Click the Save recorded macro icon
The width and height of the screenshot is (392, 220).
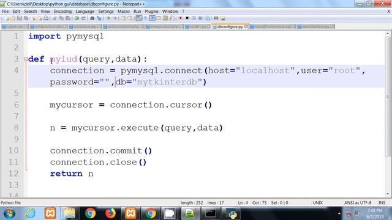(x=207, y=18)
